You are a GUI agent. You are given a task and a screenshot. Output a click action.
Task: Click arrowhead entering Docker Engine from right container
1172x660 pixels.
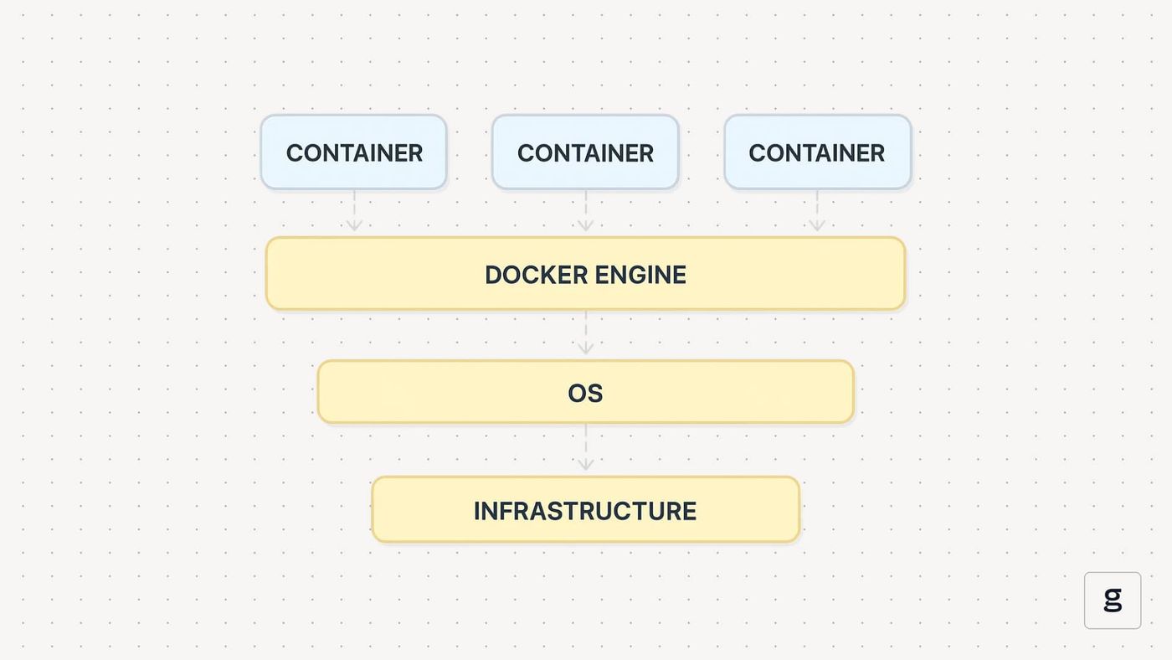tap(817, 224)
